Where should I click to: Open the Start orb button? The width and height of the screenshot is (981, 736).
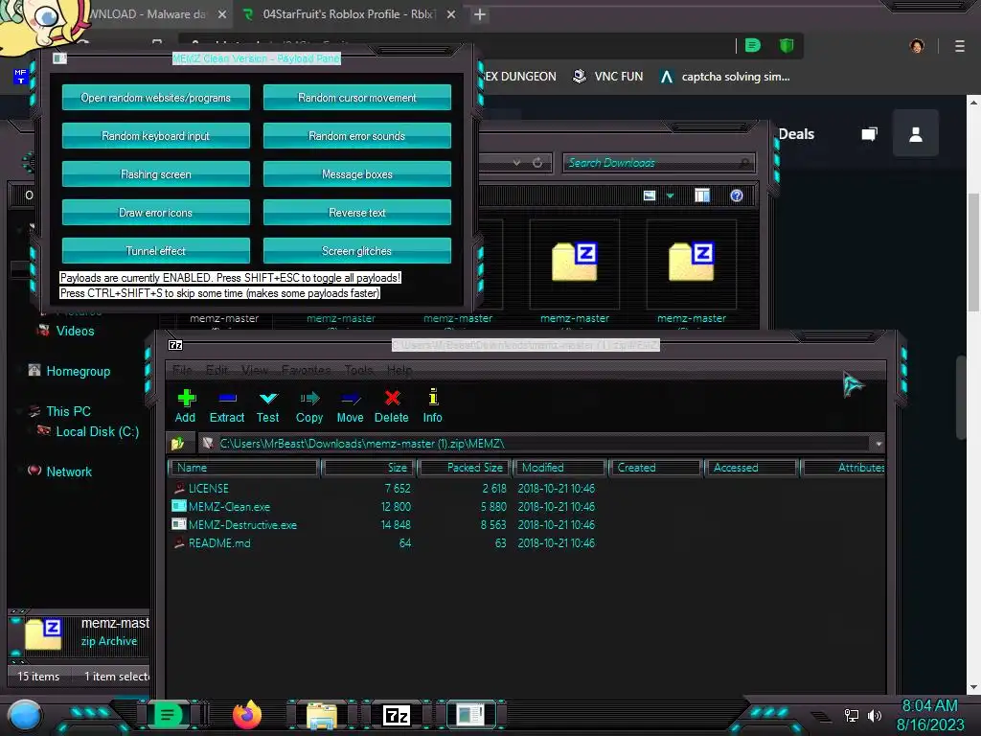point(25,716)
